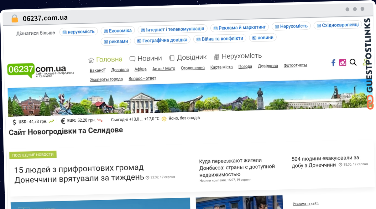Screen dimensions: 376x209
Task: Click the Економіка topic tag
Action: pyautogui.click(x=118, y=31)
